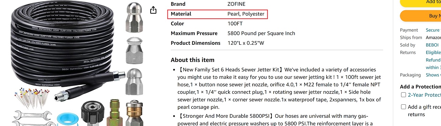Open the Eligible returns policy link
441x126 pixels.
[x=433, y=53]
